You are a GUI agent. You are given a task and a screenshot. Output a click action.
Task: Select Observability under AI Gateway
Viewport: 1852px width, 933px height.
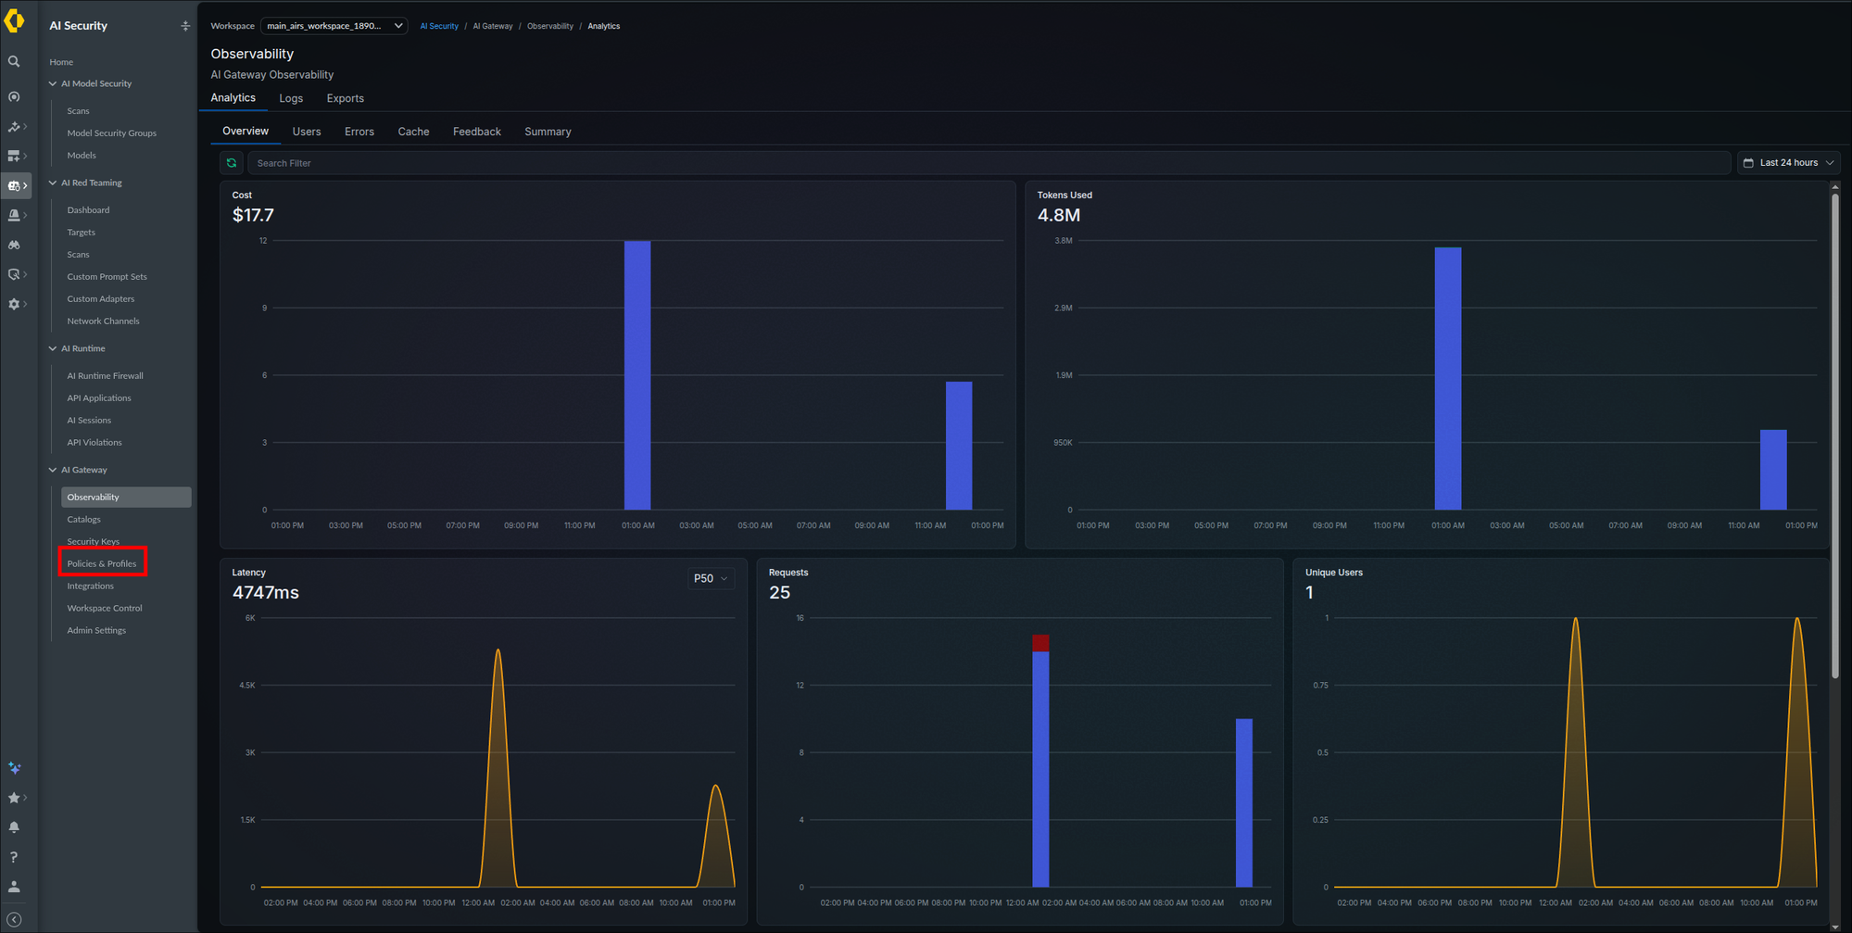[x=126, y=498]
